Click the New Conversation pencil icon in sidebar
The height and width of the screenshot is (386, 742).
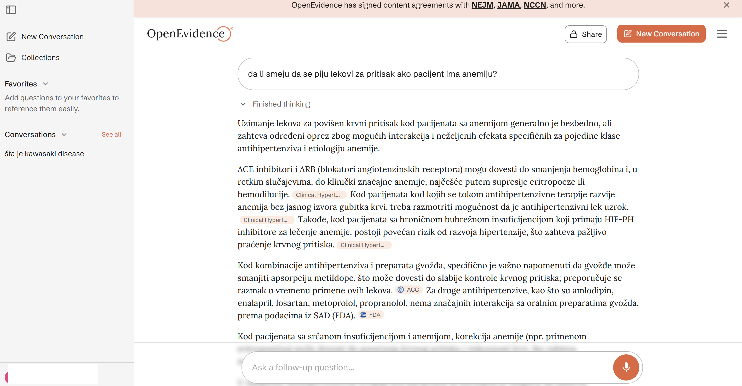click(11, 37)
